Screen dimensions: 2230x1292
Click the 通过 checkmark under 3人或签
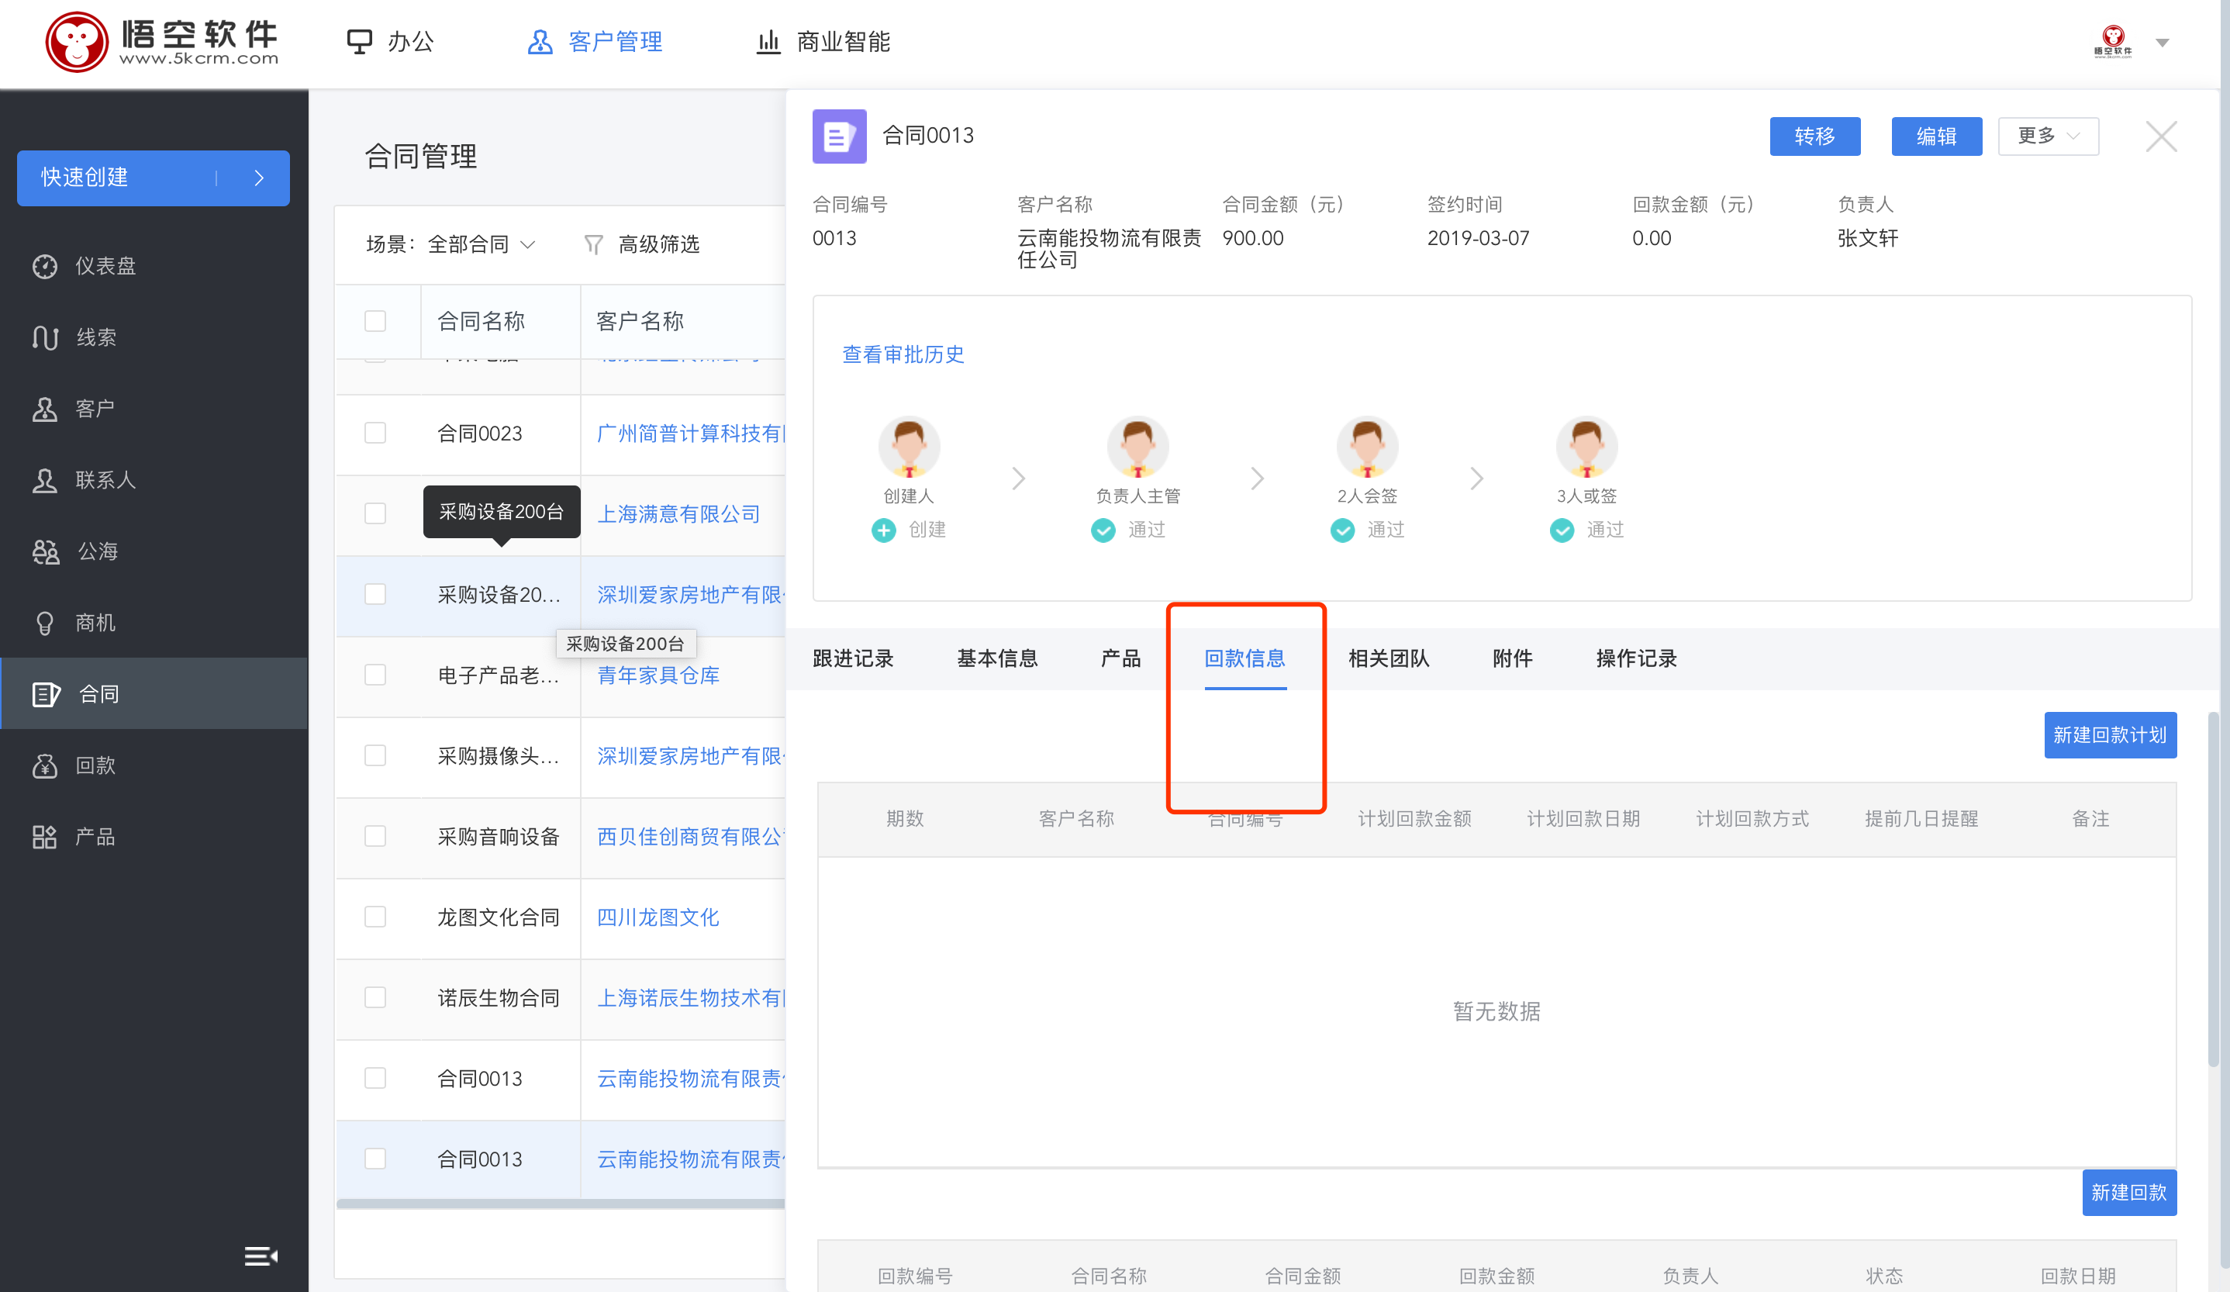point(1562,530)
